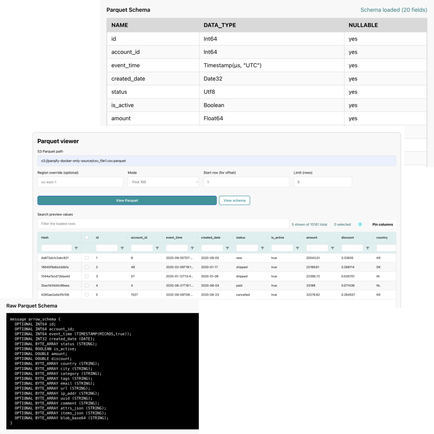
Task: Click the id column filter icon
Action: coord(122,248)
